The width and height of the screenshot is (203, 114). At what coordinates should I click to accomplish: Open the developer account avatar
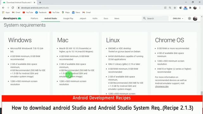coord(195,18)
